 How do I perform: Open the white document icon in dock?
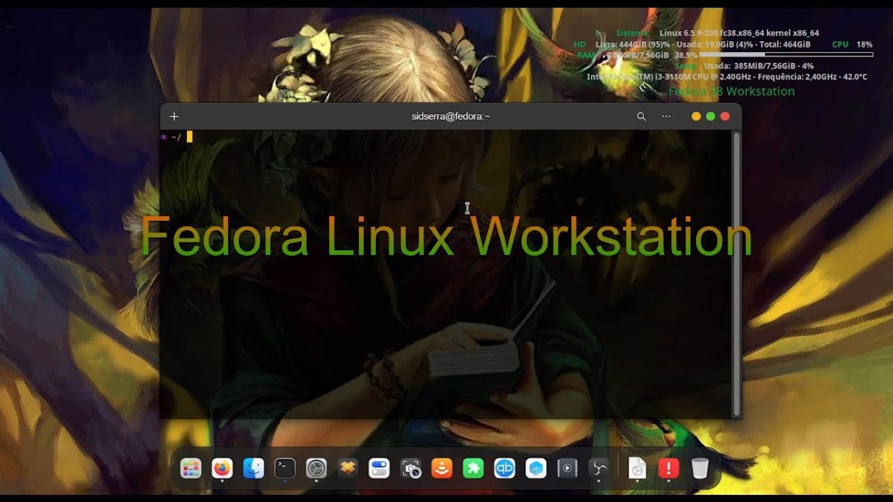click(x=637, y=469)
